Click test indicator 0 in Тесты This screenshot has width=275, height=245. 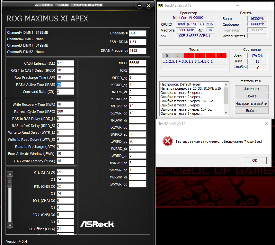point(167,56)
